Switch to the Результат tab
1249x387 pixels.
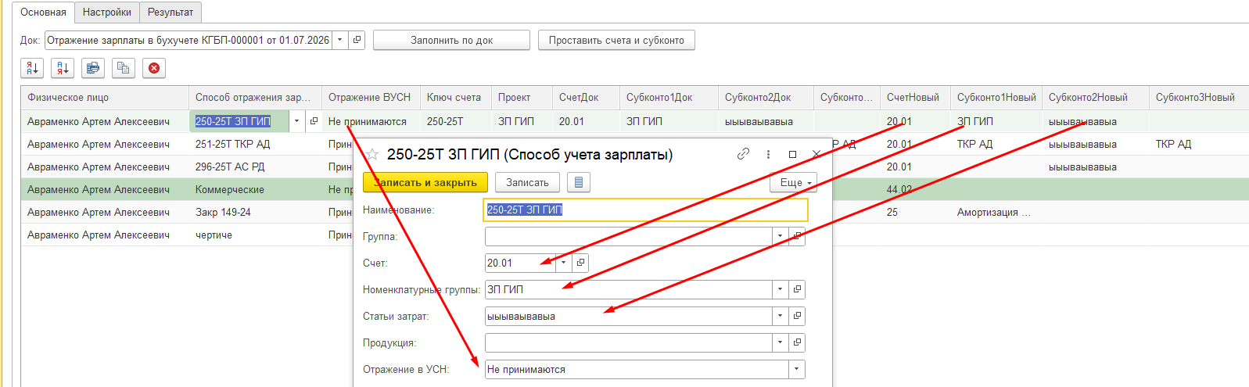pos(170,13)
